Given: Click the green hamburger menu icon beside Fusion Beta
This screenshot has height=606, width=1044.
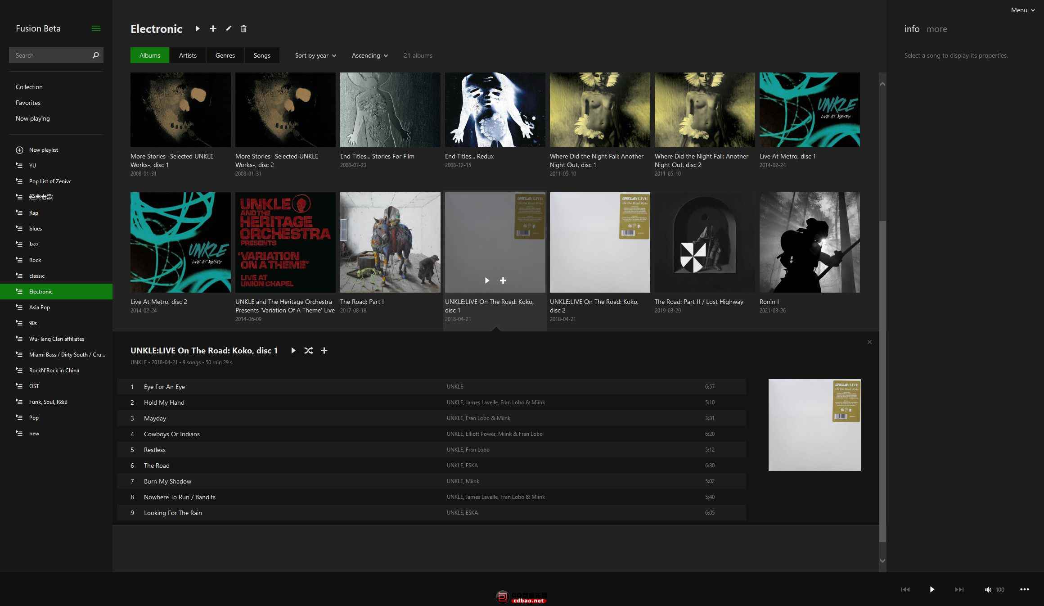Looking at the screenshot, I should pyautogui.click(x=96, y=28).
